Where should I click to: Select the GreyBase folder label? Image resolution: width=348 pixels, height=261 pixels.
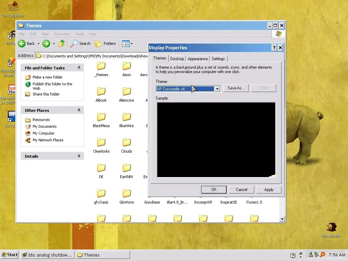[152, 202]
